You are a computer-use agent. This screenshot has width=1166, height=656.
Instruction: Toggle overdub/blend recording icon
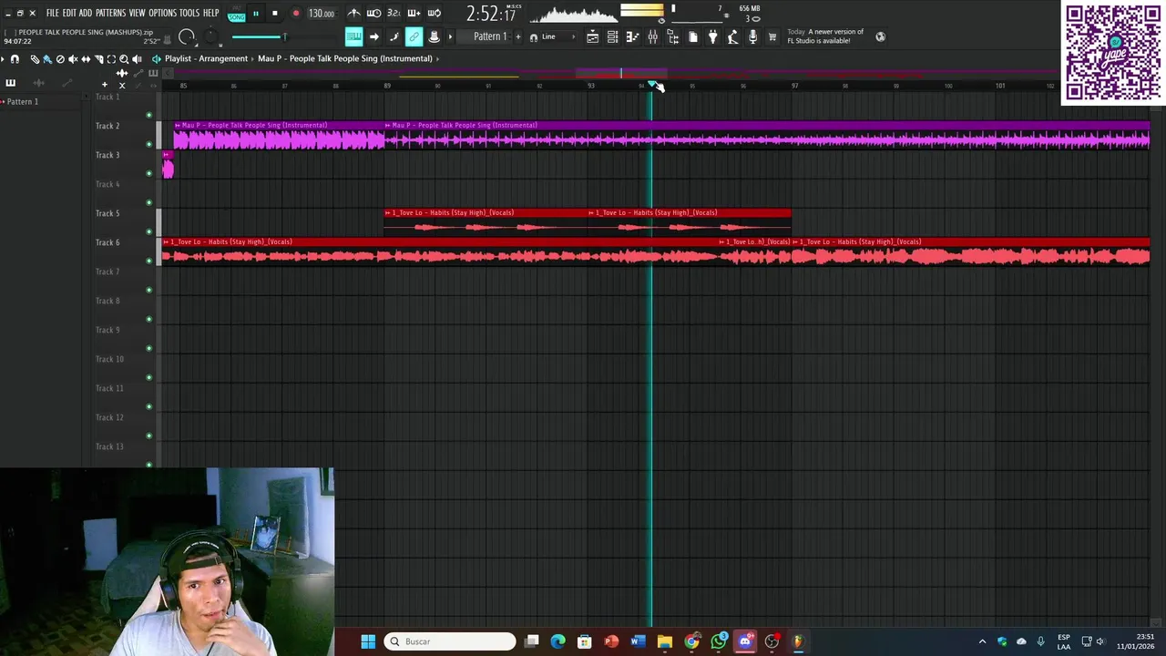[x=414, y=14]
